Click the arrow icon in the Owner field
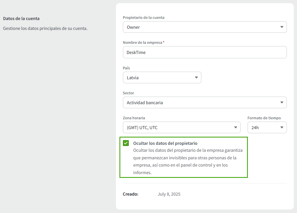Screen dimensions: 297x213 (282, 27)
